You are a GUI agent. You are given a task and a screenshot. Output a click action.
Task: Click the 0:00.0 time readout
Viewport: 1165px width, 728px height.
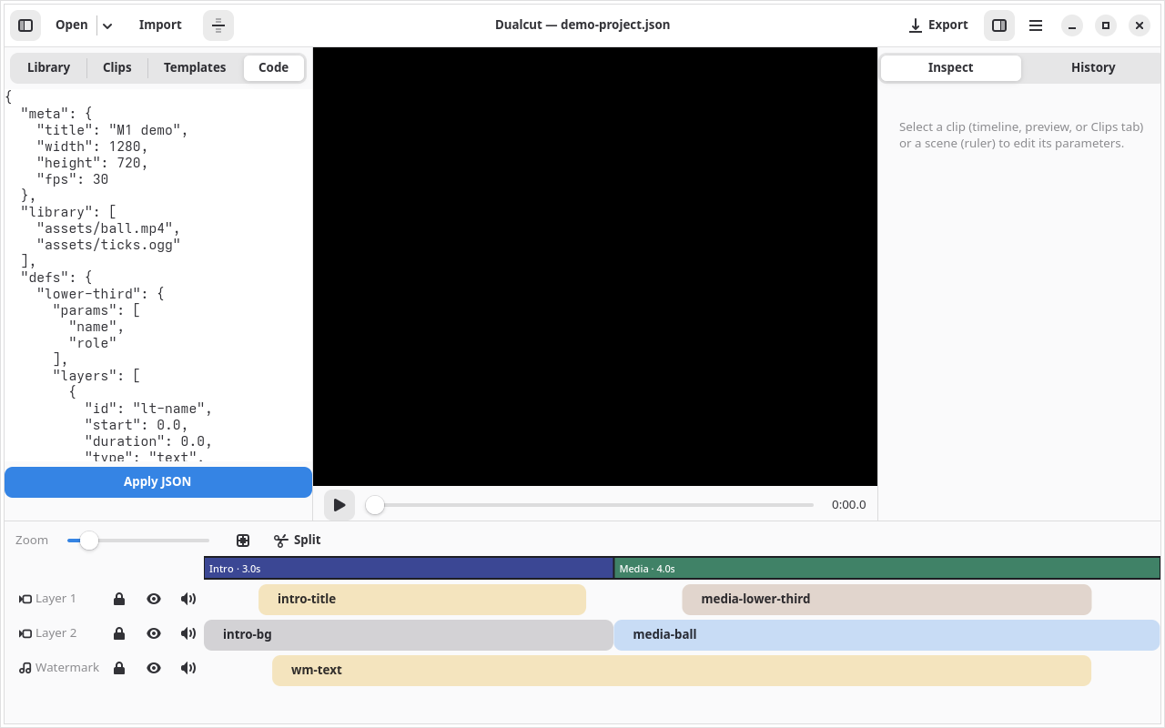(x=849, y=505)
